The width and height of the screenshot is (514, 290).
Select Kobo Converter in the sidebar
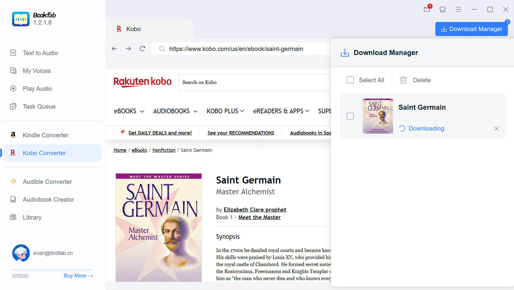(x=44, y=153)
